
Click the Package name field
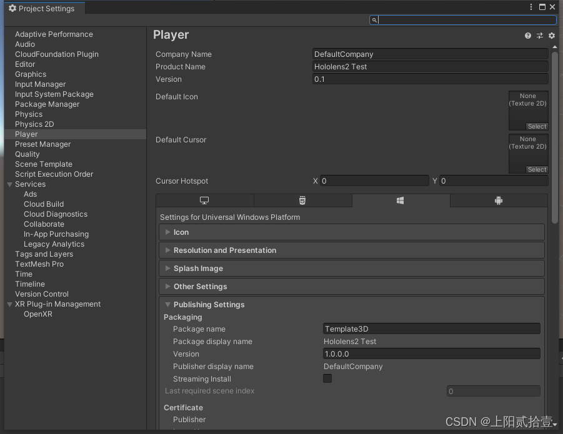pyautogui.click(x=432, y=329)
